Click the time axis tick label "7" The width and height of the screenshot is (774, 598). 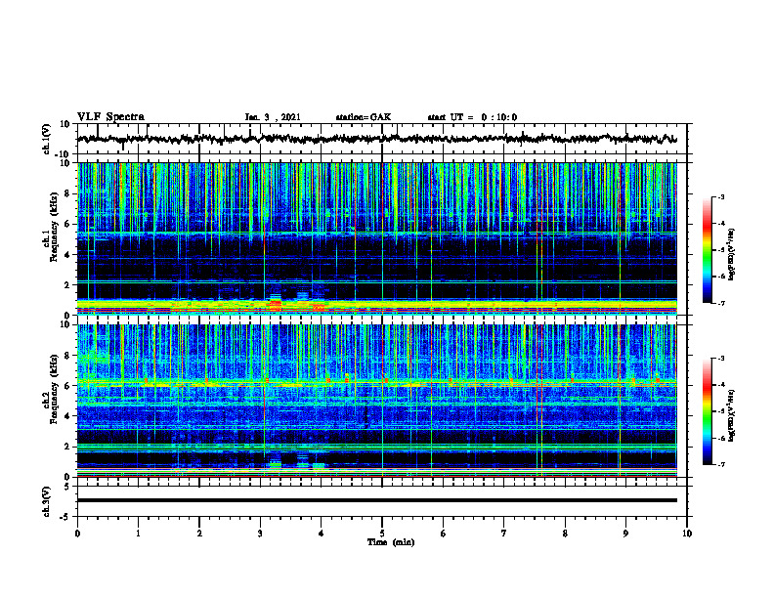pos(504,534)
